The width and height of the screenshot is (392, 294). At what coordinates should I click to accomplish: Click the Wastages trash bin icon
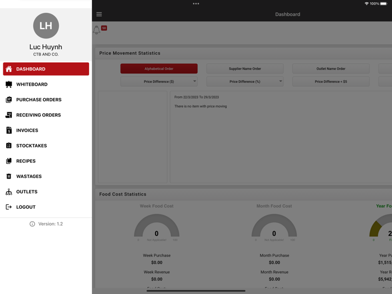(x=9, y=176)
